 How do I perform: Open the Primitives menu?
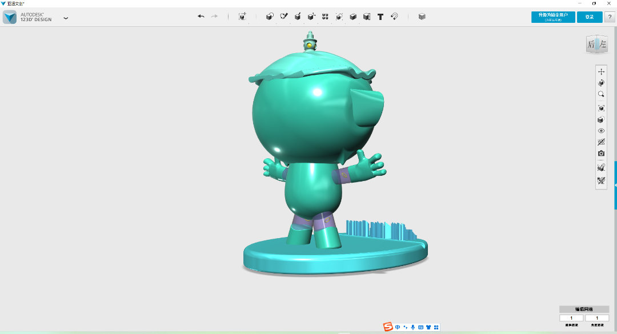coord(270,17)
